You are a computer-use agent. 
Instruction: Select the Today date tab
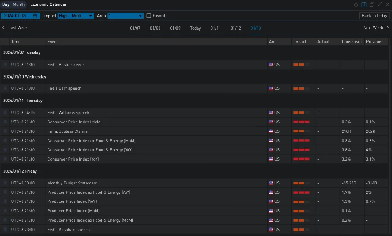[195, 28]
